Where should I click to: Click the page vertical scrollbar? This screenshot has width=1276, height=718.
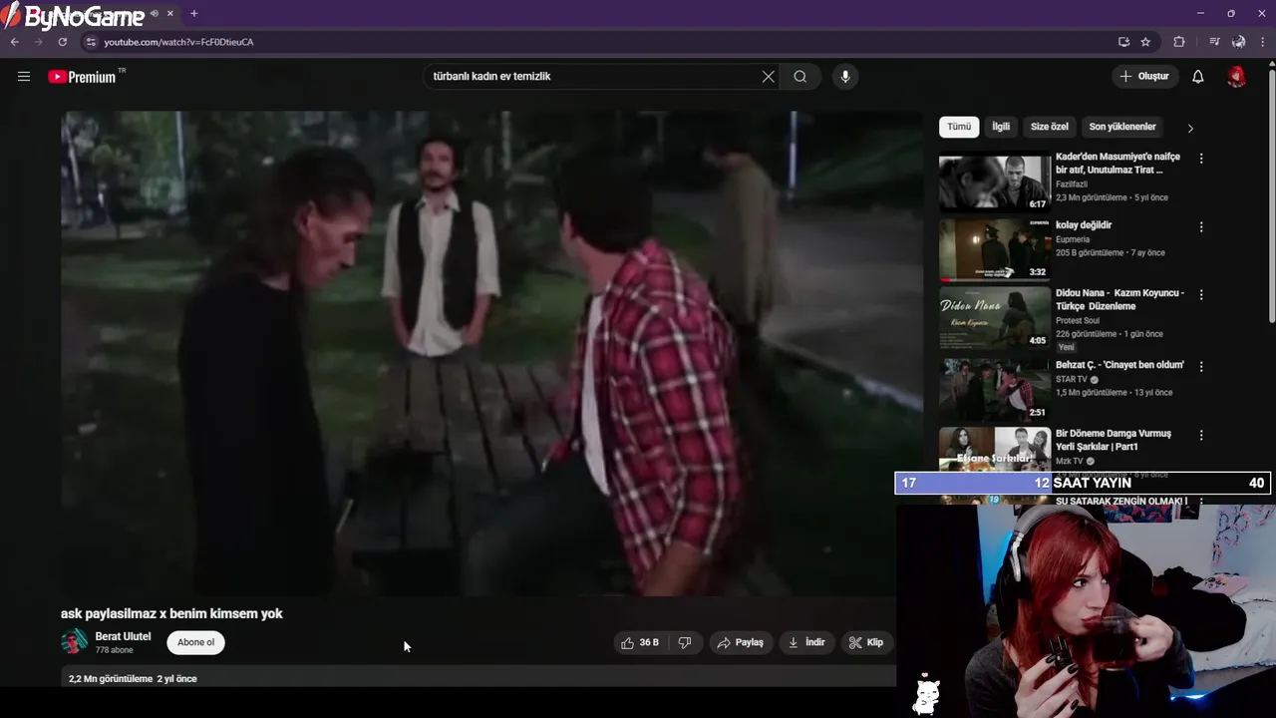tap(1271, 194)
